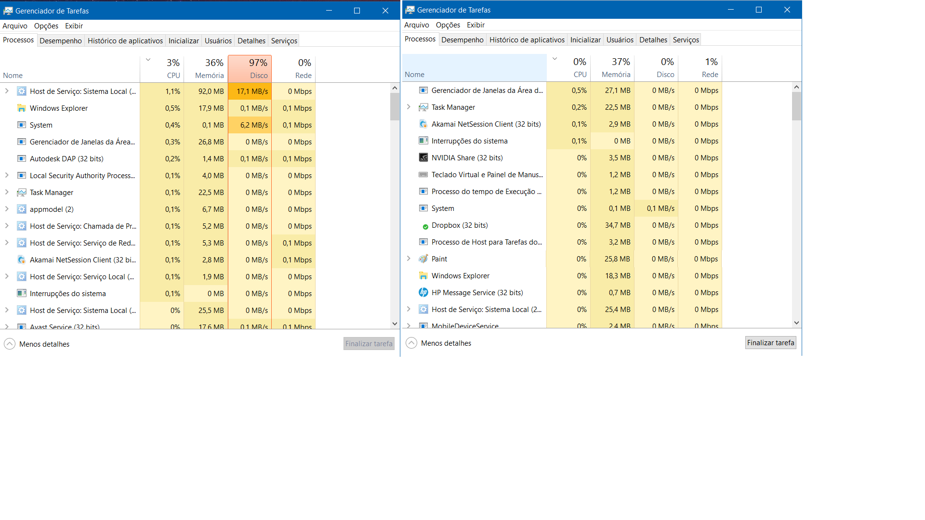The height and width of the screenshot is (520, 925).
Task: Click System process icon in right window
Action: [423, 208]
